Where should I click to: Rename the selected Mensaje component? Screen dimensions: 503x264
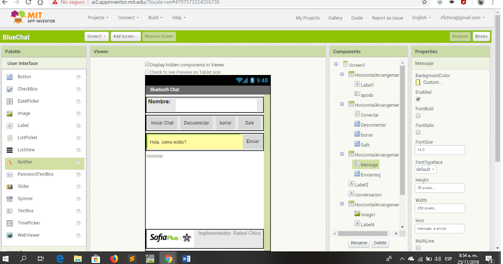pos(359,243)
